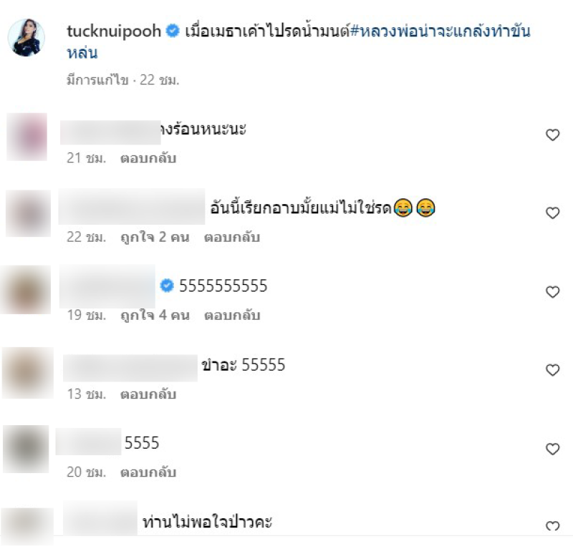Like the comment อันนี้เรียกอาบมั้ยแม่ไม่ใช่รด
Image resolution: width=573 pixels, height=554 pixels.
(552, 213)
